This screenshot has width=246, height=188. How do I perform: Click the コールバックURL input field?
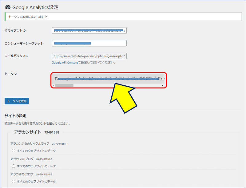click(89, 56)
